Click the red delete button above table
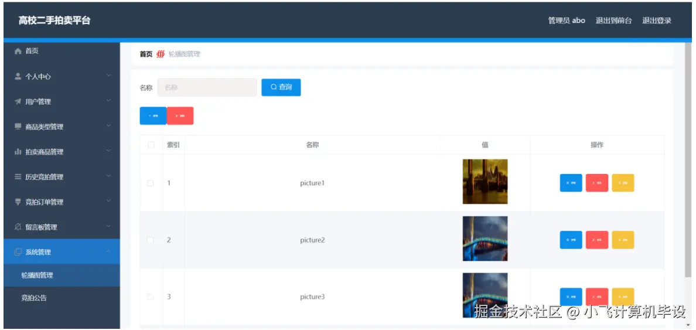Screen dimensions: 696x330 coord(180,116)
